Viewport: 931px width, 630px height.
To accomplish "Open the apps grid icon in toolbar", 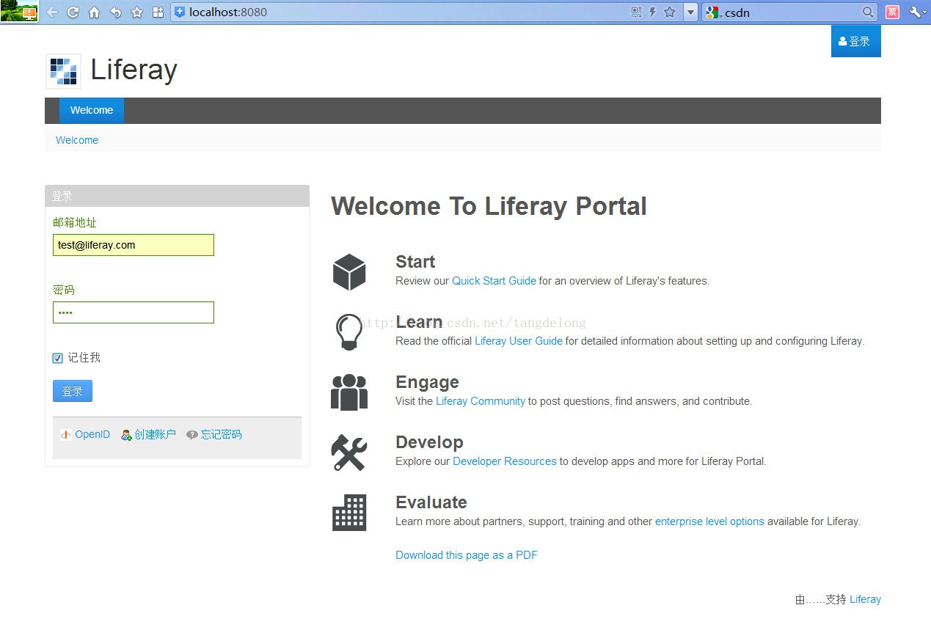I will tap(158, 12).
